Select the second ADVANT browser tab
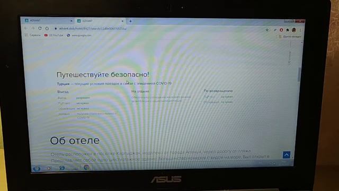339x191 pixels. click(100, 21)
